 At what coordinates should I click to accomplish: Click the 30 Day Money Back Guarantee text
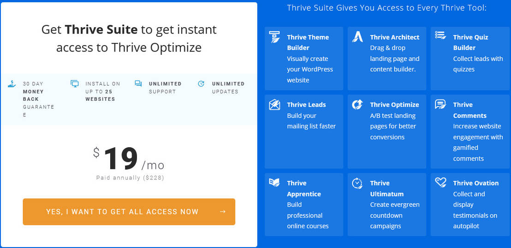(38, 99)
